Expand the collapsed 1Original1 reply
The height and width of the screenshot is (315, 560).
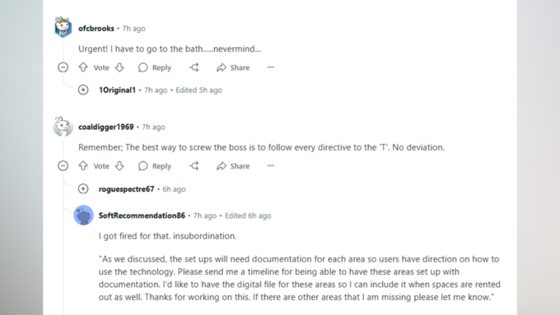[x=83, y=90]
